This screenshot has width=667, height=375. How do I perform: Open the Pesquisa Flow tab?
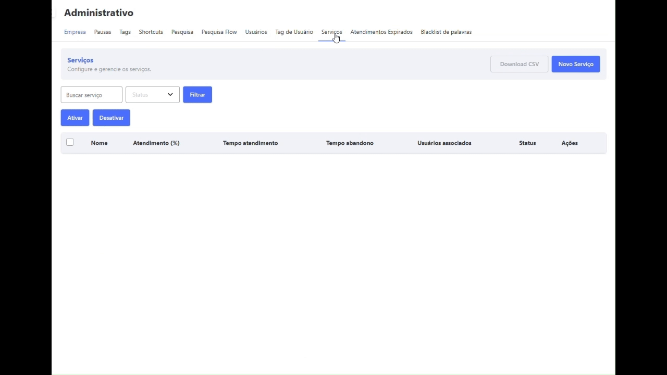point(219,32)
